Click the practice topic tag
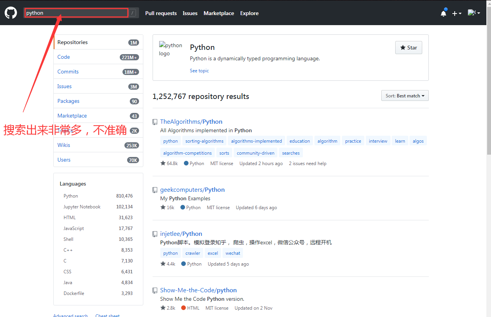Screen dimensions: 491x317 tap(353, 141)
